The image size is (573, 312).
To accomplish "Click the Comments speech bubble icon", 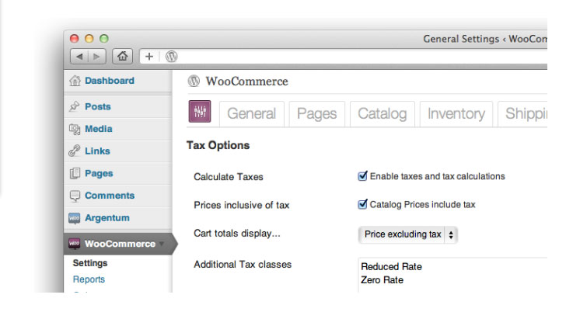I will (x=75, y=196).
